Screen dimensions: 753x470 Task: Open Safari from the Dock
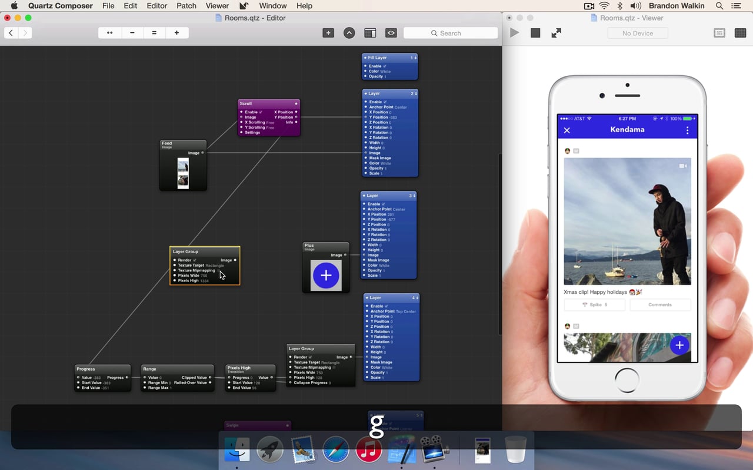point(335,451)
